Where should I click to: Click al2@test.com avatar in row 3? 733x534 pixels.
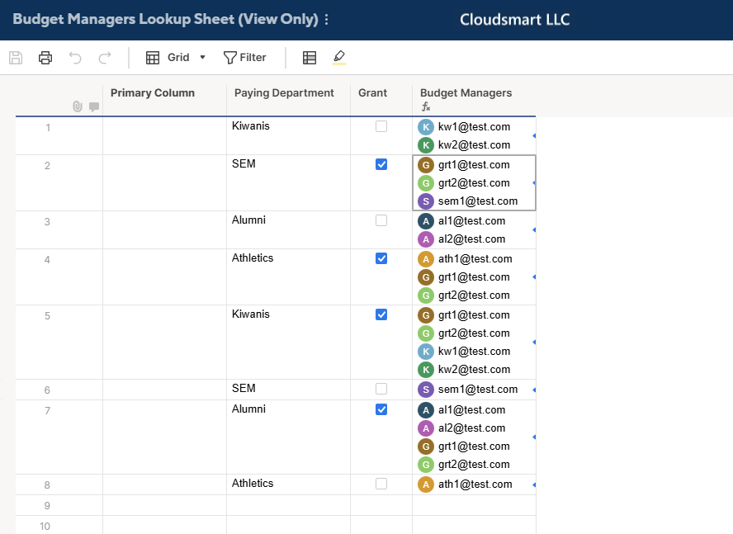[x=426, y=239]
